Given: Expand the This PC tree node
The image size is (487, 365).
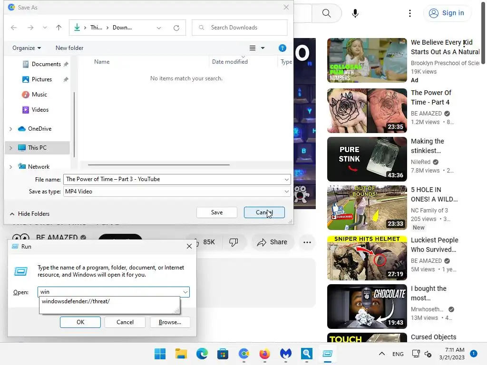Looking at the screenshot, I should coord(10,148).
